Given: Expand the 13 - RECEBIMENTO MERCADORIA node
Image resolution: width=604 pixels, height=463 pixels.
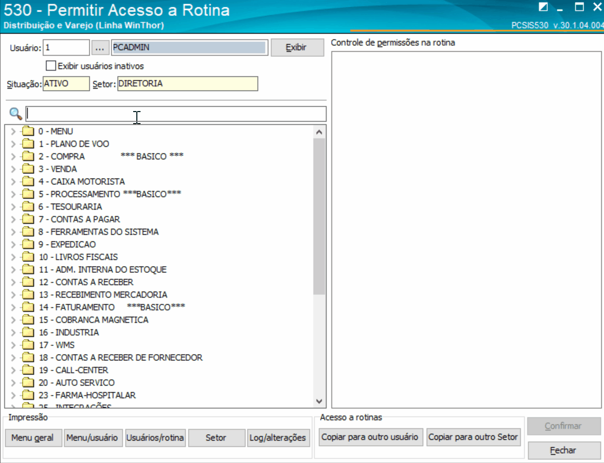Looking at the screenshot, I should pos(13,295).
